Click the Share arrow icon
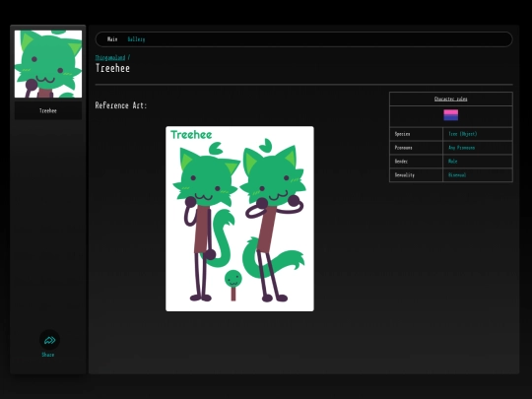The height and width of the screenshot is (399, 532). [49, 340]
